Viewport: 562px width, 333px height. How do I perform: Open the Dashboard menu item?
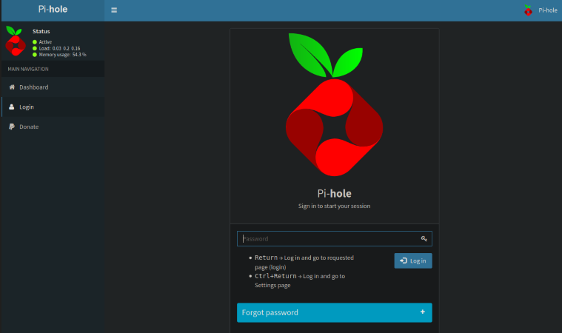pos(34,87)
